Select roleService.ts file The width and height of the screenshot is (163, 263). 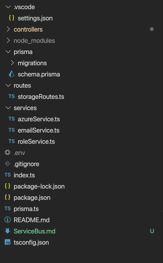coord(36,141)
